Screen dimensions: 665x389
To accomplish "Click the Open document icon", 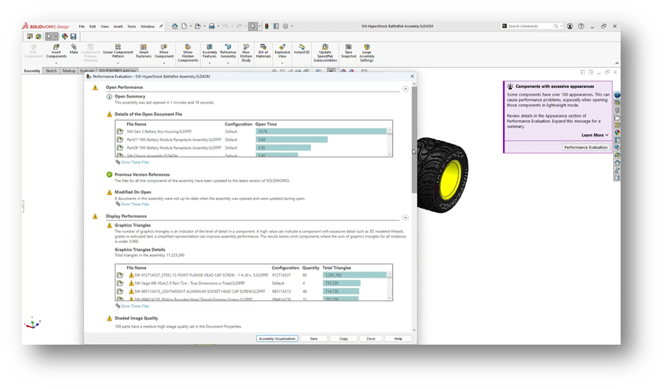I will (x=197, y=26).
